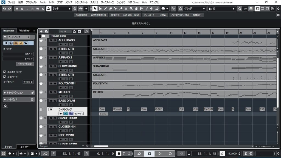Open the ピアノ voicing dropdown
This screenshot has width=281, height=158.
click(x=18, y=54)
